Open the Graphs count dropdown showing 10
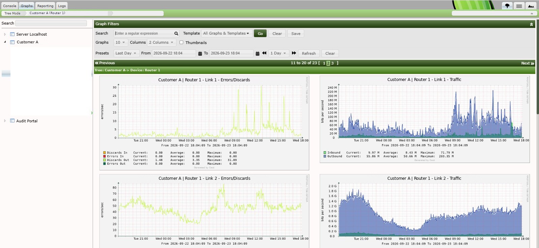This screenshot has height=248, width=539. click(x=121, y=42)
